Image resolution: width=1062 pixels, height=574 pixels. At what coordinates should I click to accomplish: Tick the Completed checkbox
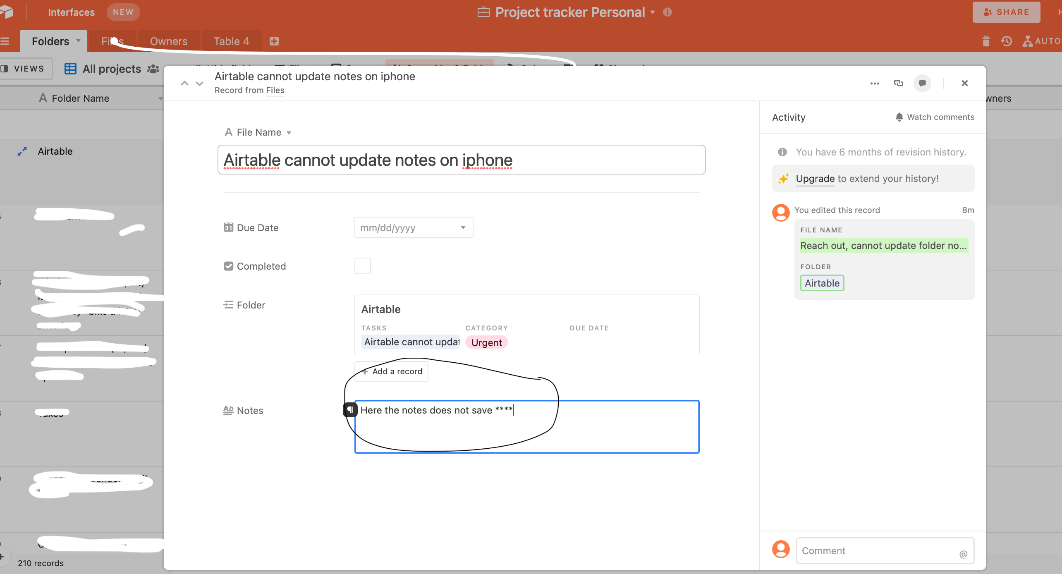[363, 266]
